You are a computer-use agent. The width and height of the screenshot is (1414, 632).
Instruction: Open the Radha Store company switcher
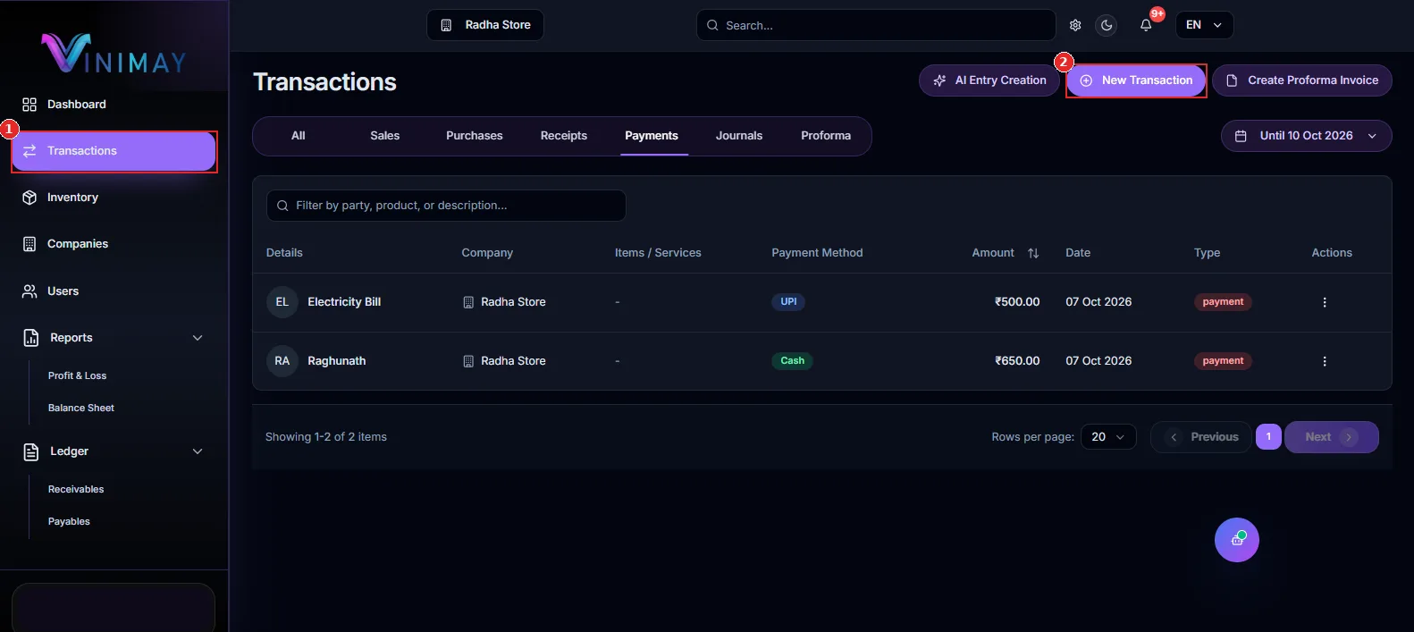point(485,25)
